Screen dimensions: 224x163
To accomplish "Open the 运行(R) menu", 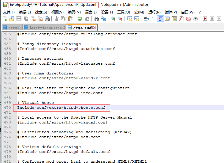I will coord(155,12).
